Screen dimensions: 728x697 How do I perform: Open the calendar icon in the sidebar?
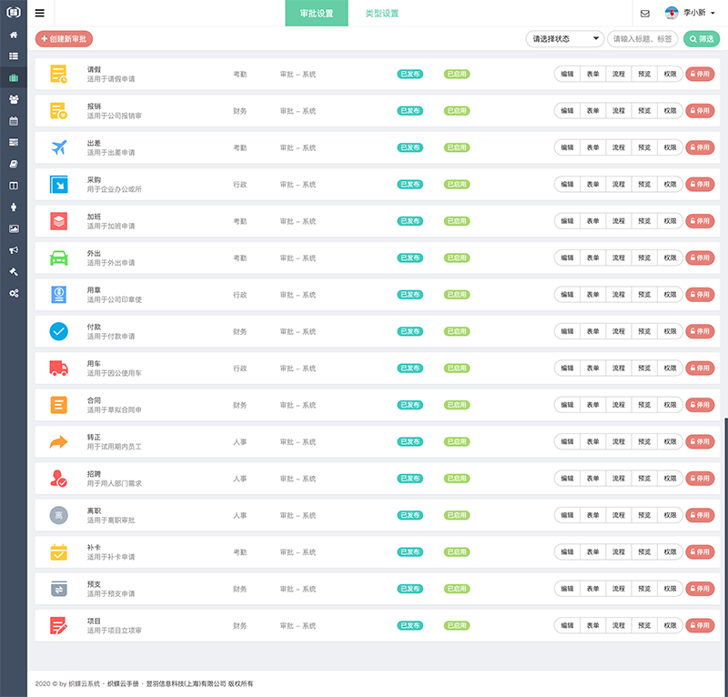[14, 120]
